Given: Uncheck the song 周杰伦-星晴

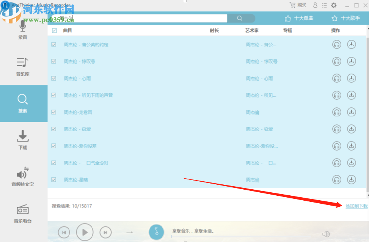Looking at the screenshot, I should coord(53,179).
